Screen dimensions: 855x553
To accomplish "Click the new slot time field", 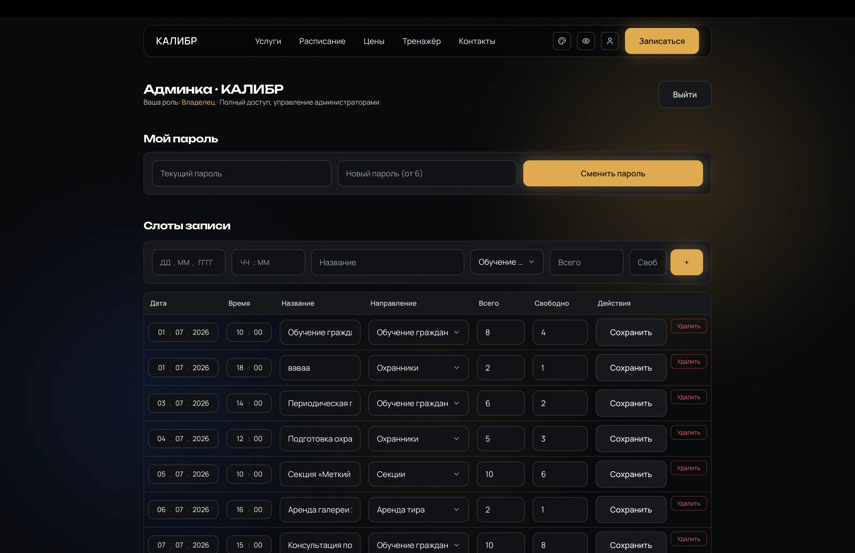I will (x=268, y=262).
